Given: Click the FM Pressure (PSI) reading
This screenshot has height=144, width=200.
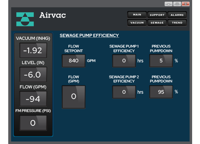Looking at the screenshot, I should click(33, 123).
